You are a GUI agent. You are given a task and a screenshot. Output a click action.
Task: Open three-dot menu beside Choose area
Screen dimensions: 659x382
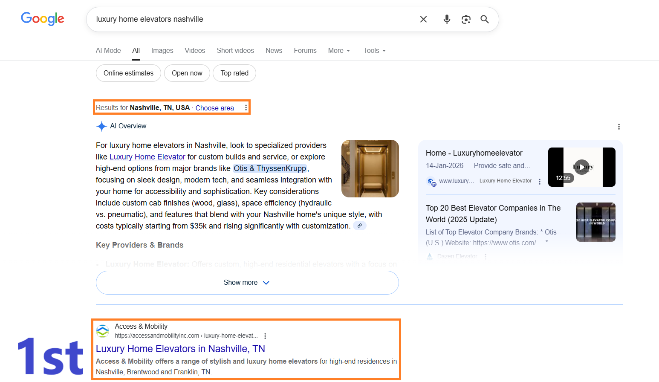pyautogui.click(x=246, y=108)
